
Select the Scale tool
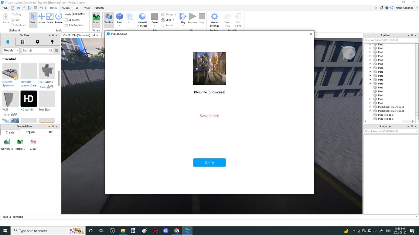coord(50,18)
